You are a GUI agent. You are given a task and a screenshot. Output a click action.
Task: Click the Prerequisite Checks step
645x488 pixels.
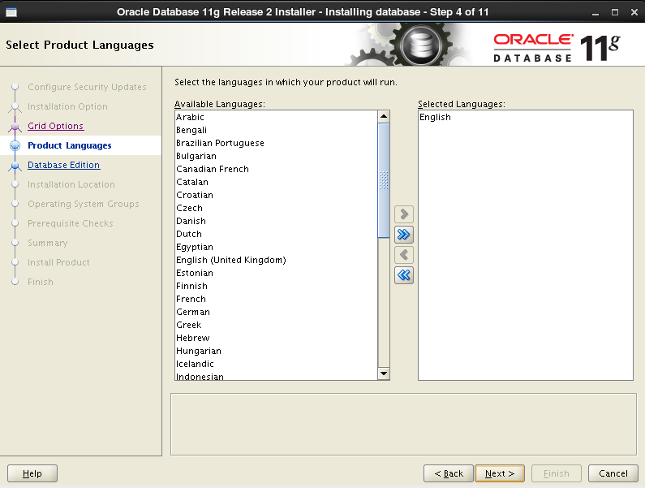[x=71, y=223]
